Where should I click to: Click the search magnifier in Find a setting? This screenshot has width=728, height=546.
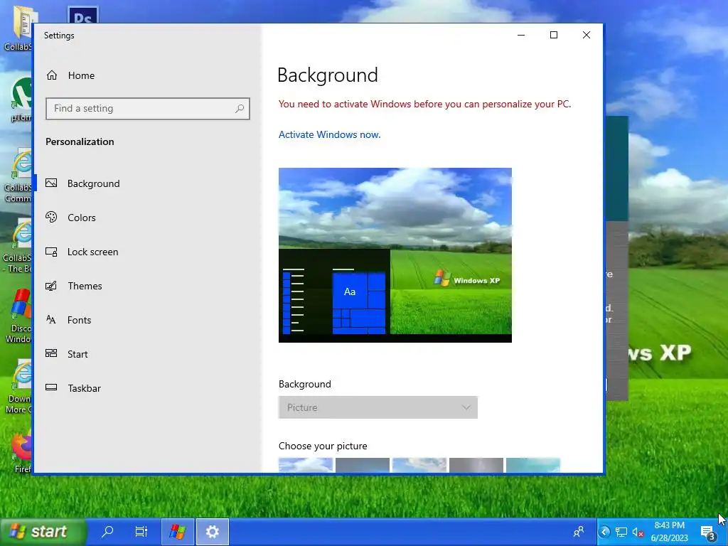240,109
